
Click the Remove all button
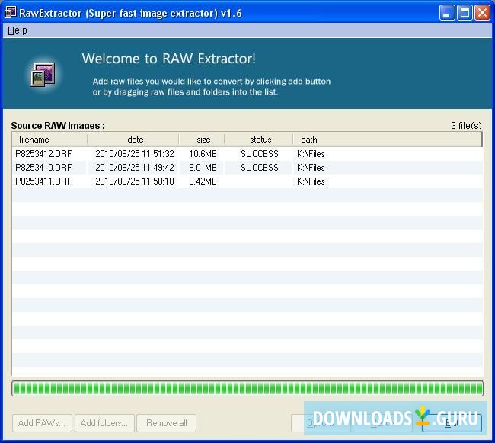[166, 423]
